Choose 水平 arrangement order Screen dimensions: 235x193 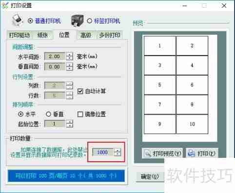tap(20, 114)
